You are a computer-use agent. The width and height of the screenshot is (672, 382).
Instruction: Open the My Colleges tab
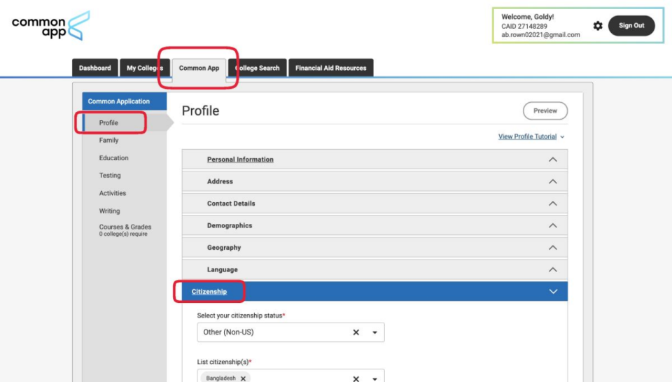click(145, 68)
